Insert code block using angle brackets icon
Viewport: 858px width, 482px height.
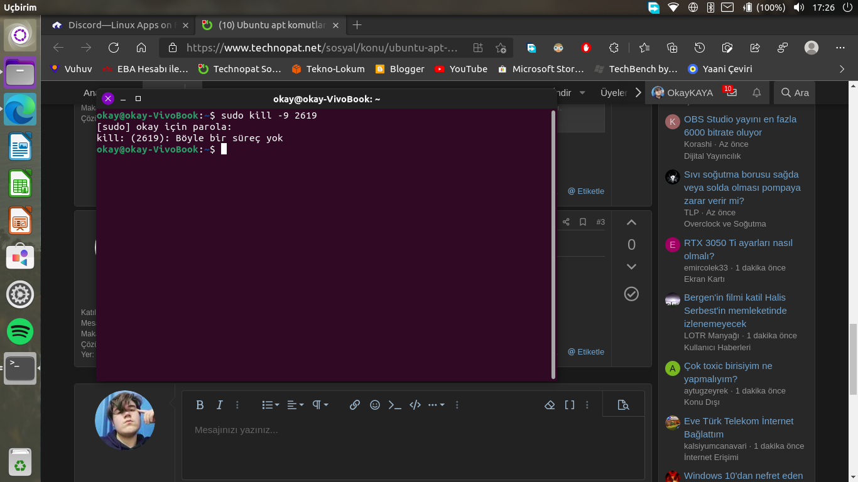coord(415,405)
